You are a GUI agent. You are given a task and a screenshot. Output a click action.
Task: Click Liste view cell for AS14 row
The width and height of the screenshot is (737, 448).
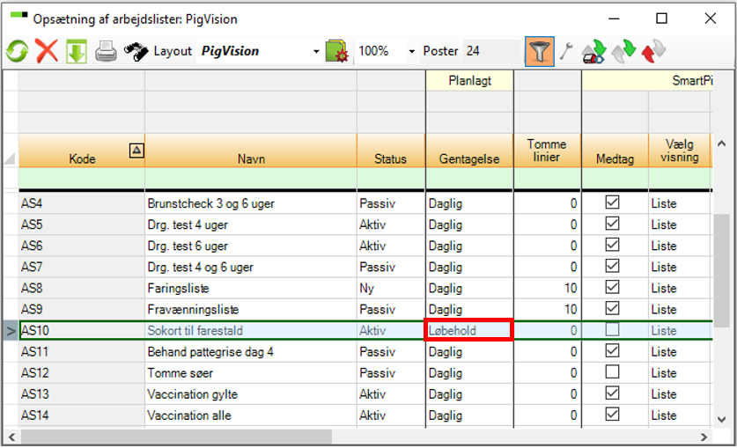[679, 415]
